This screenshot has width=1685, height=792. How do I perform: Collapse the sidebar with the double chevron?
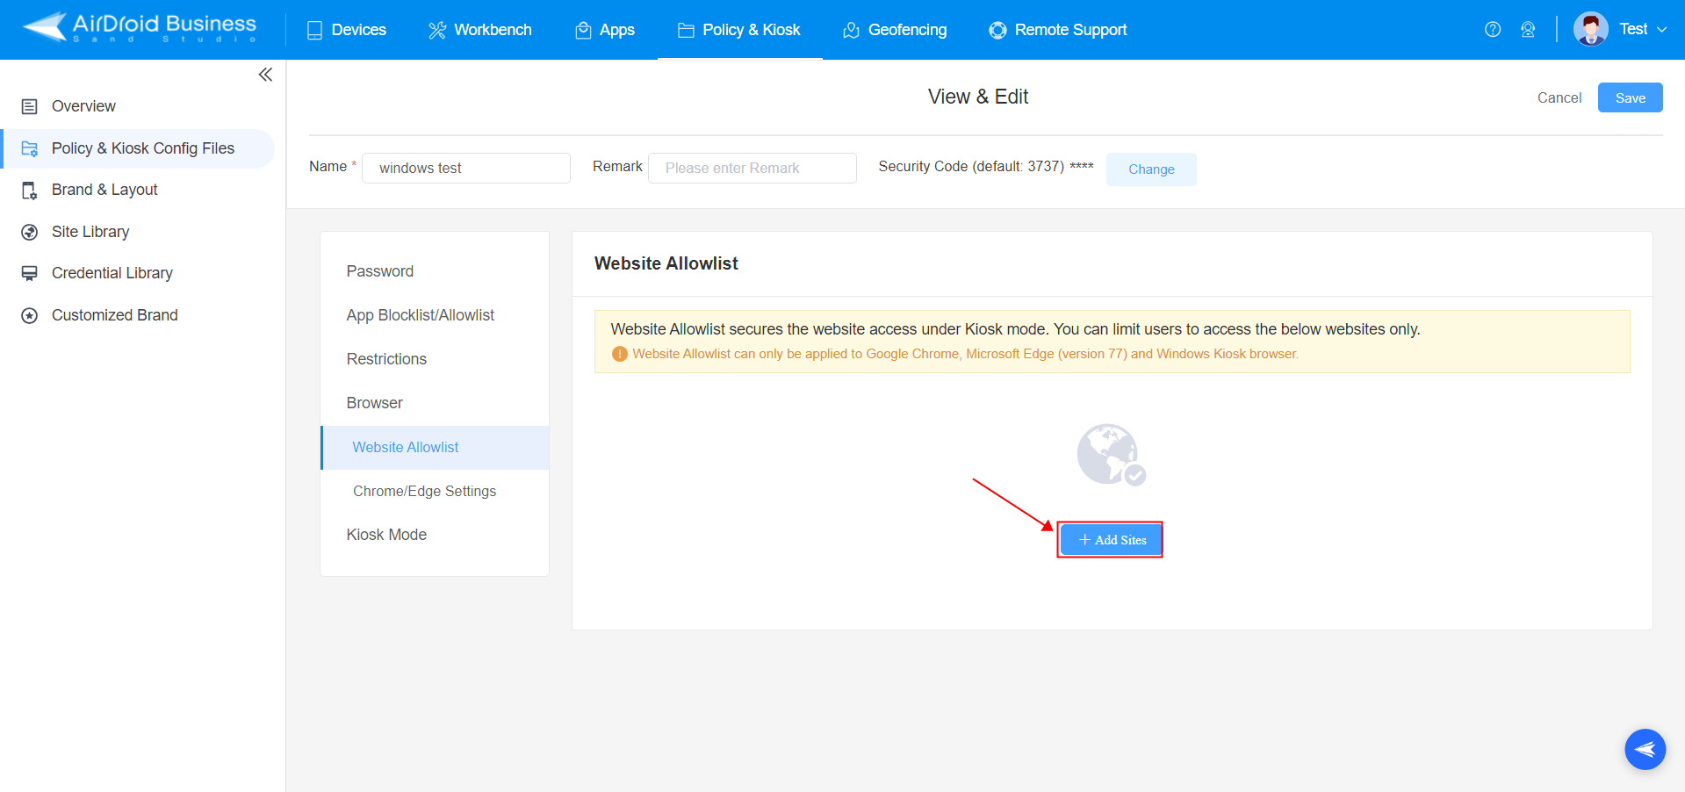pos(265,75)
